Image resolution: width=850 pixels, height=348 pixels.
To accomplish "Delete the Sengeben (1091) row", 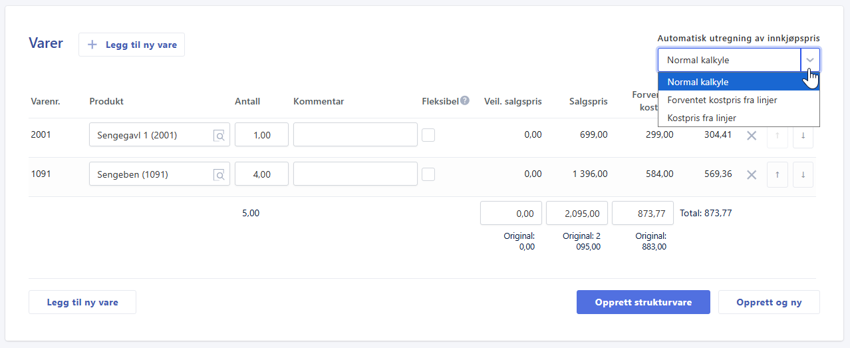I will 752,175.
